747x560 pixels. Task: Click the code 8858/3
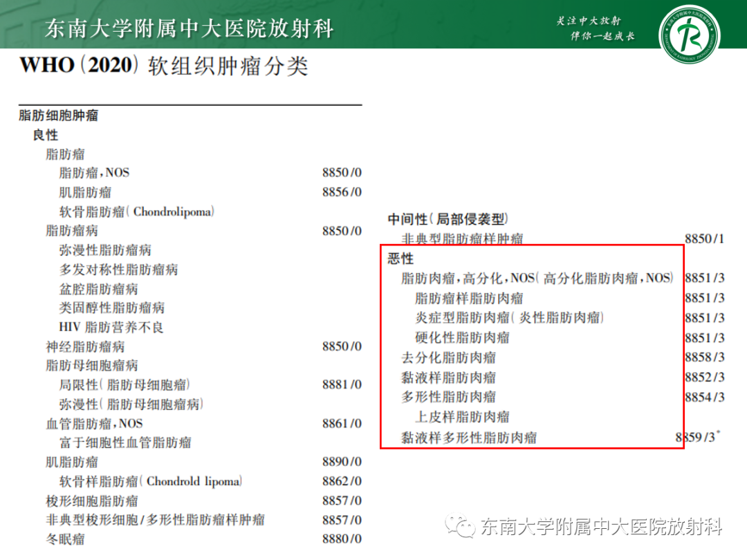705,357
